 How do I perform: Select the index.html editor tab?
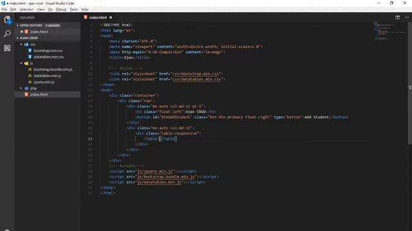coord(98,17)
